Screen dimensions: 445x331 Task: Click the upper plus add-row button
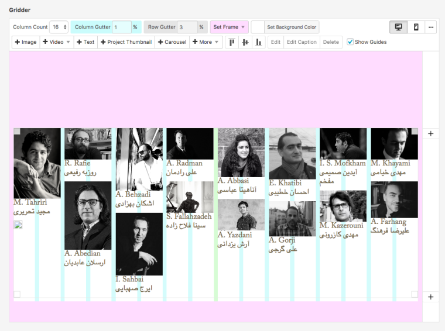point(430,133)
